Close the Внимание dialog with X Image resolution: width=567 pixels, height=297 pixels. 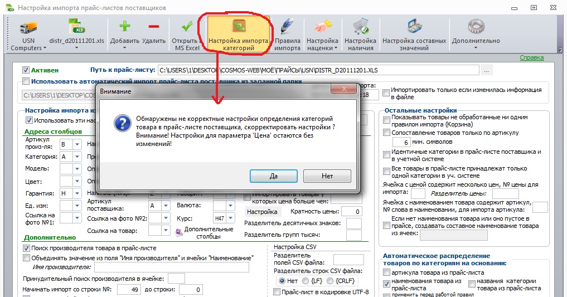click(x=343, y=89)
